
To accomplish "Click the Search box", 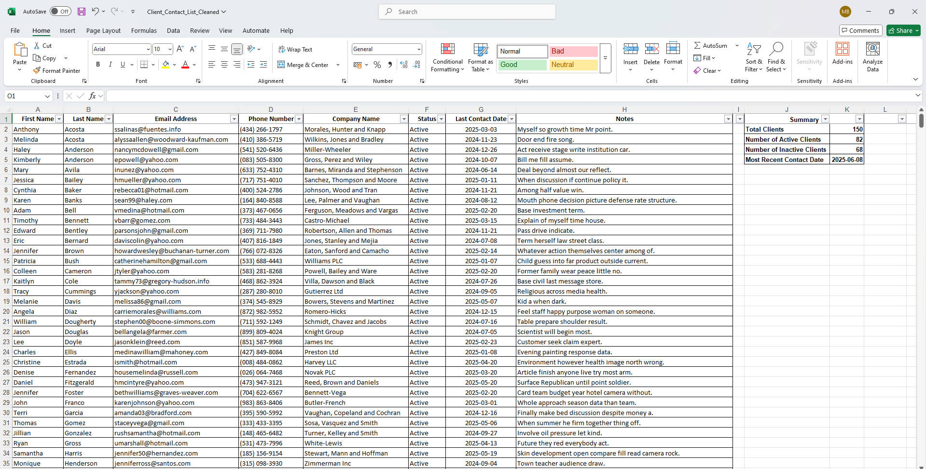I will tap(467, 12).
